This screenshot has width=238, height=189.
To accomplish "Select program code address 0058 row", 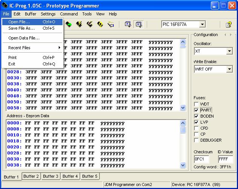I will pos(90,108).
